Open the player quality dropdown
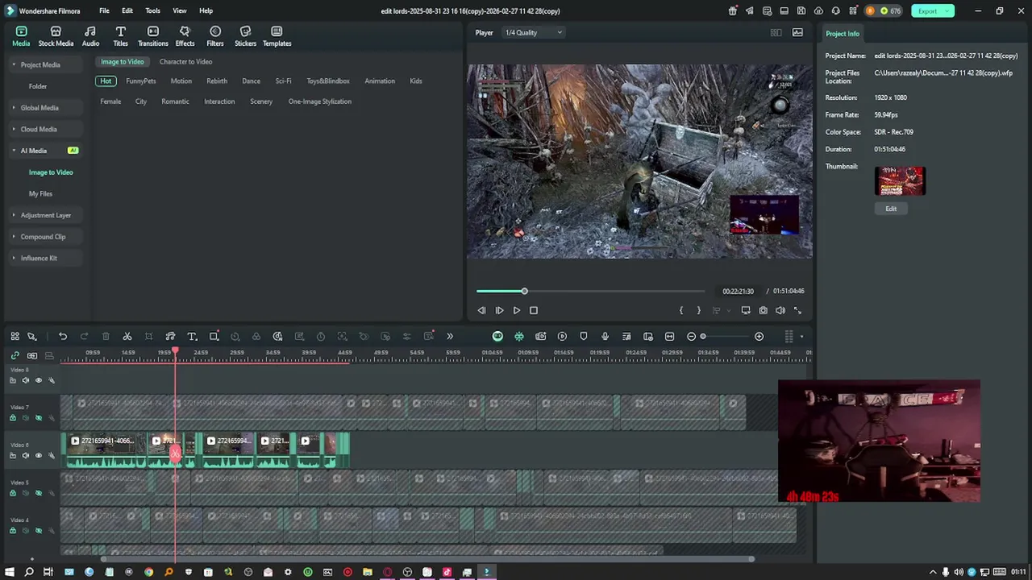Screen dimensions: 1032x580 point(534,33)
